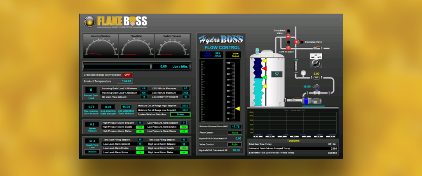The width and height of the screenshot is (422, 176).
Task: Click the level sensor atop the tank
Action: click(x=257, y=51)
